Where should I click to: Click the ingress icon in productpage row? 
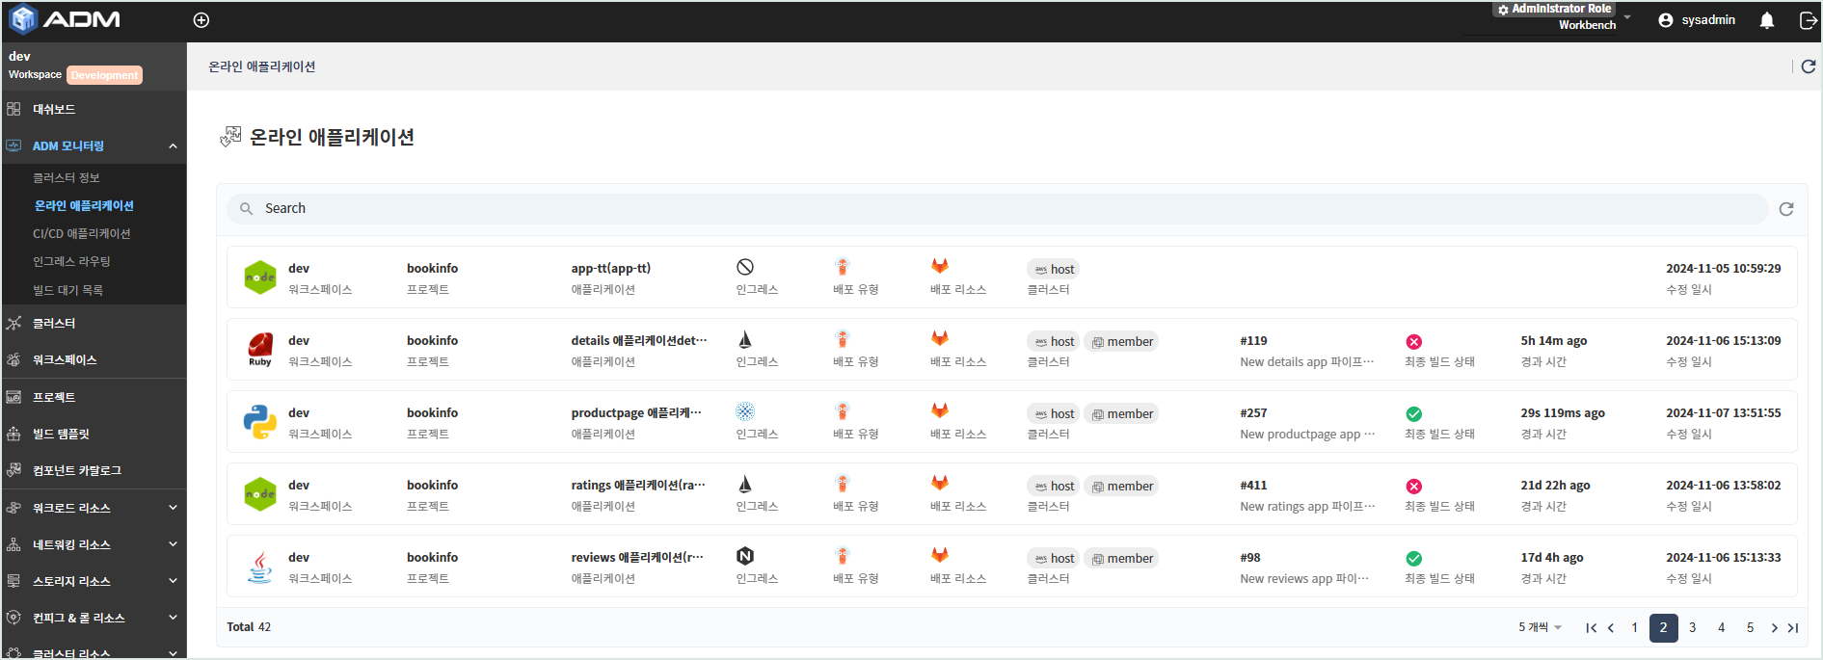pos(745,411)
